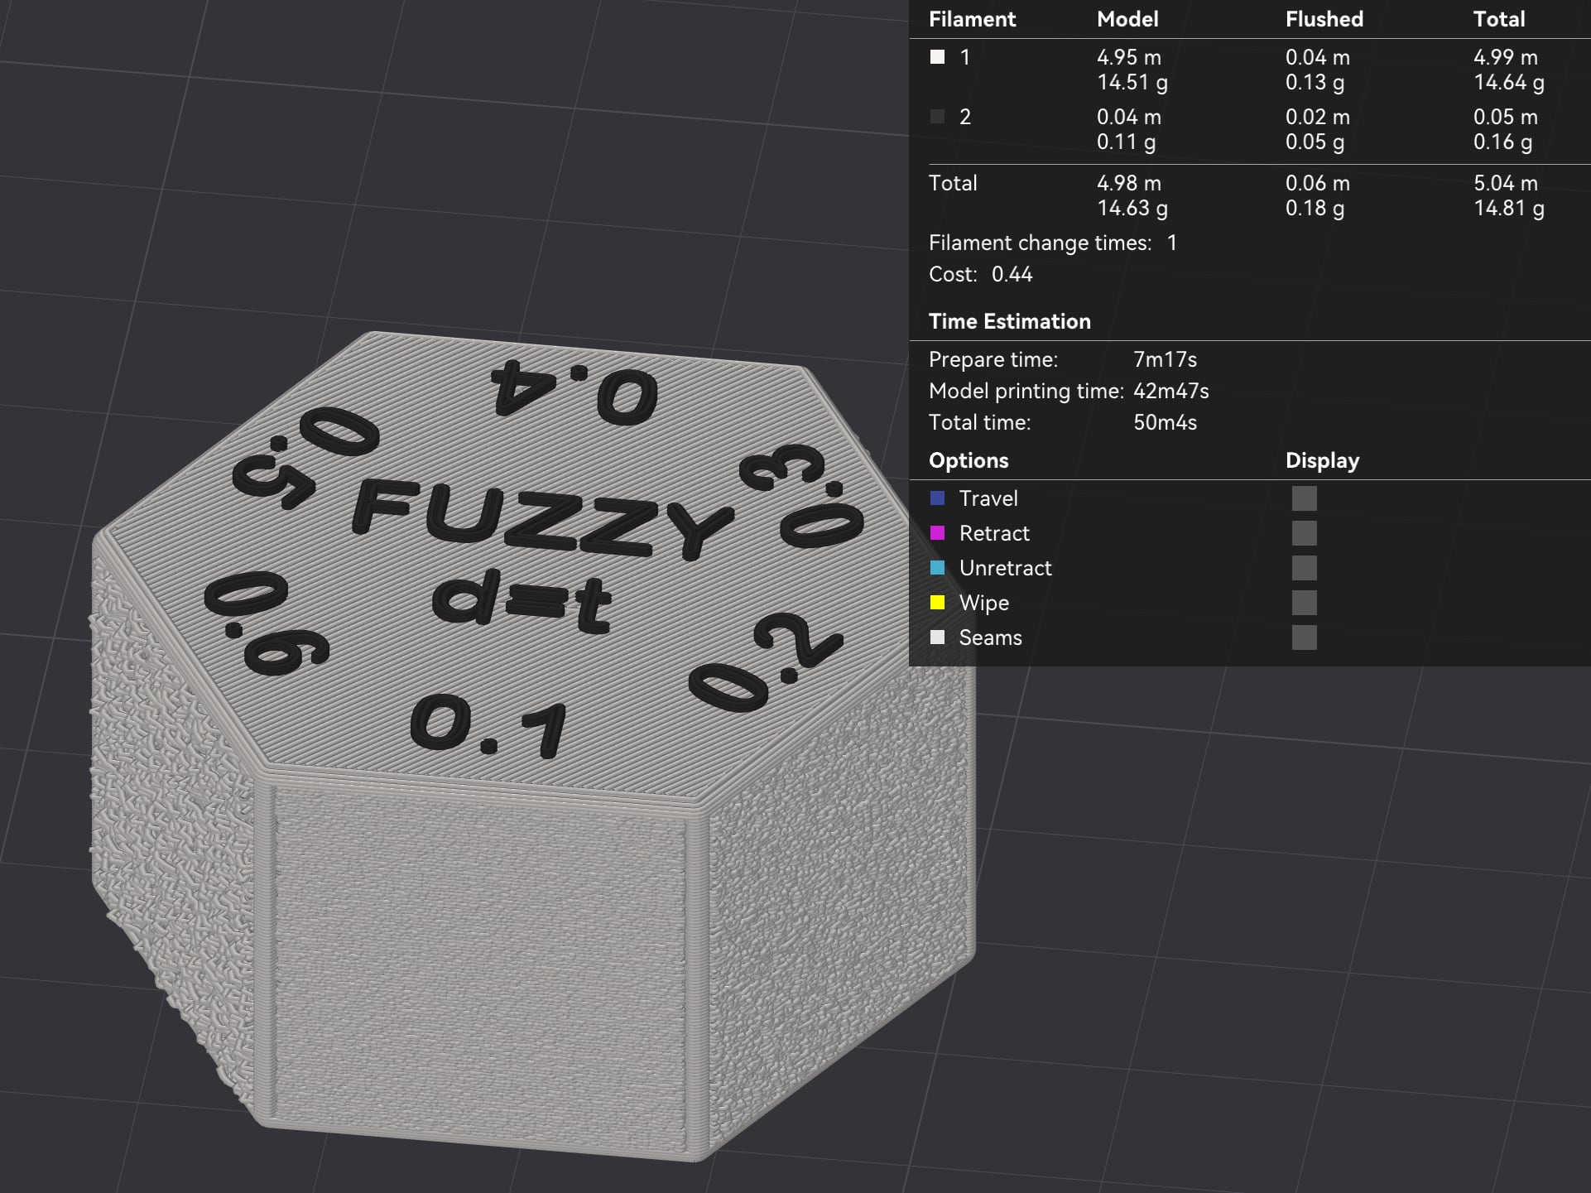Image resolution: width=1591 pixels, height=1193 pixels.
Task: Toggle Seams display checkbox
Action: (x=1304, y=637)
